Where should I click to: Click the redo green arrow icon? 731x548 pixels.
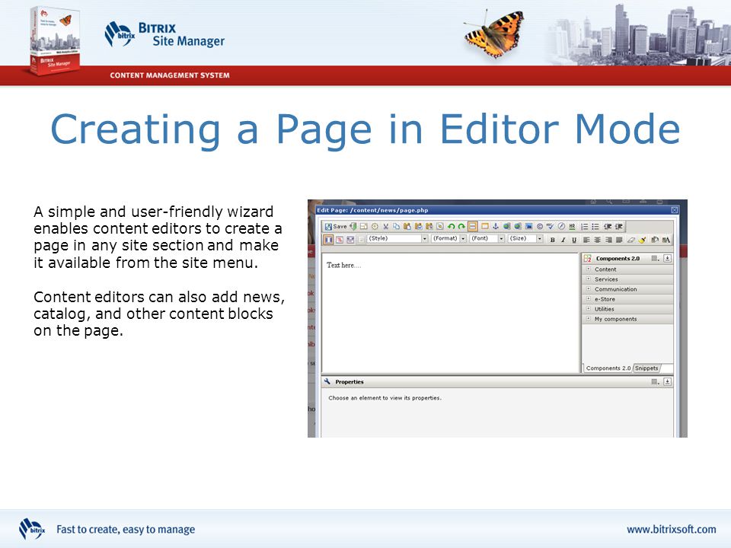(461, 227)
